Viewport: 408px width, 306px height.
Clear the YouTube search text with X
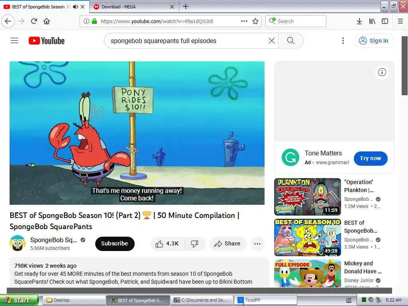point(271,41)
